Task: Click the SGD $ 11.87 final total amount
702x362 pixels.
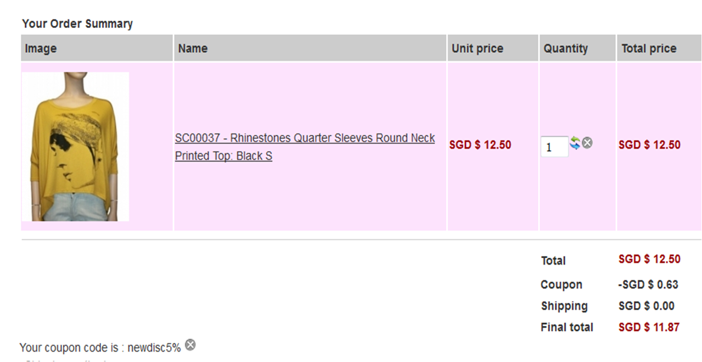Action: point(649,327)
